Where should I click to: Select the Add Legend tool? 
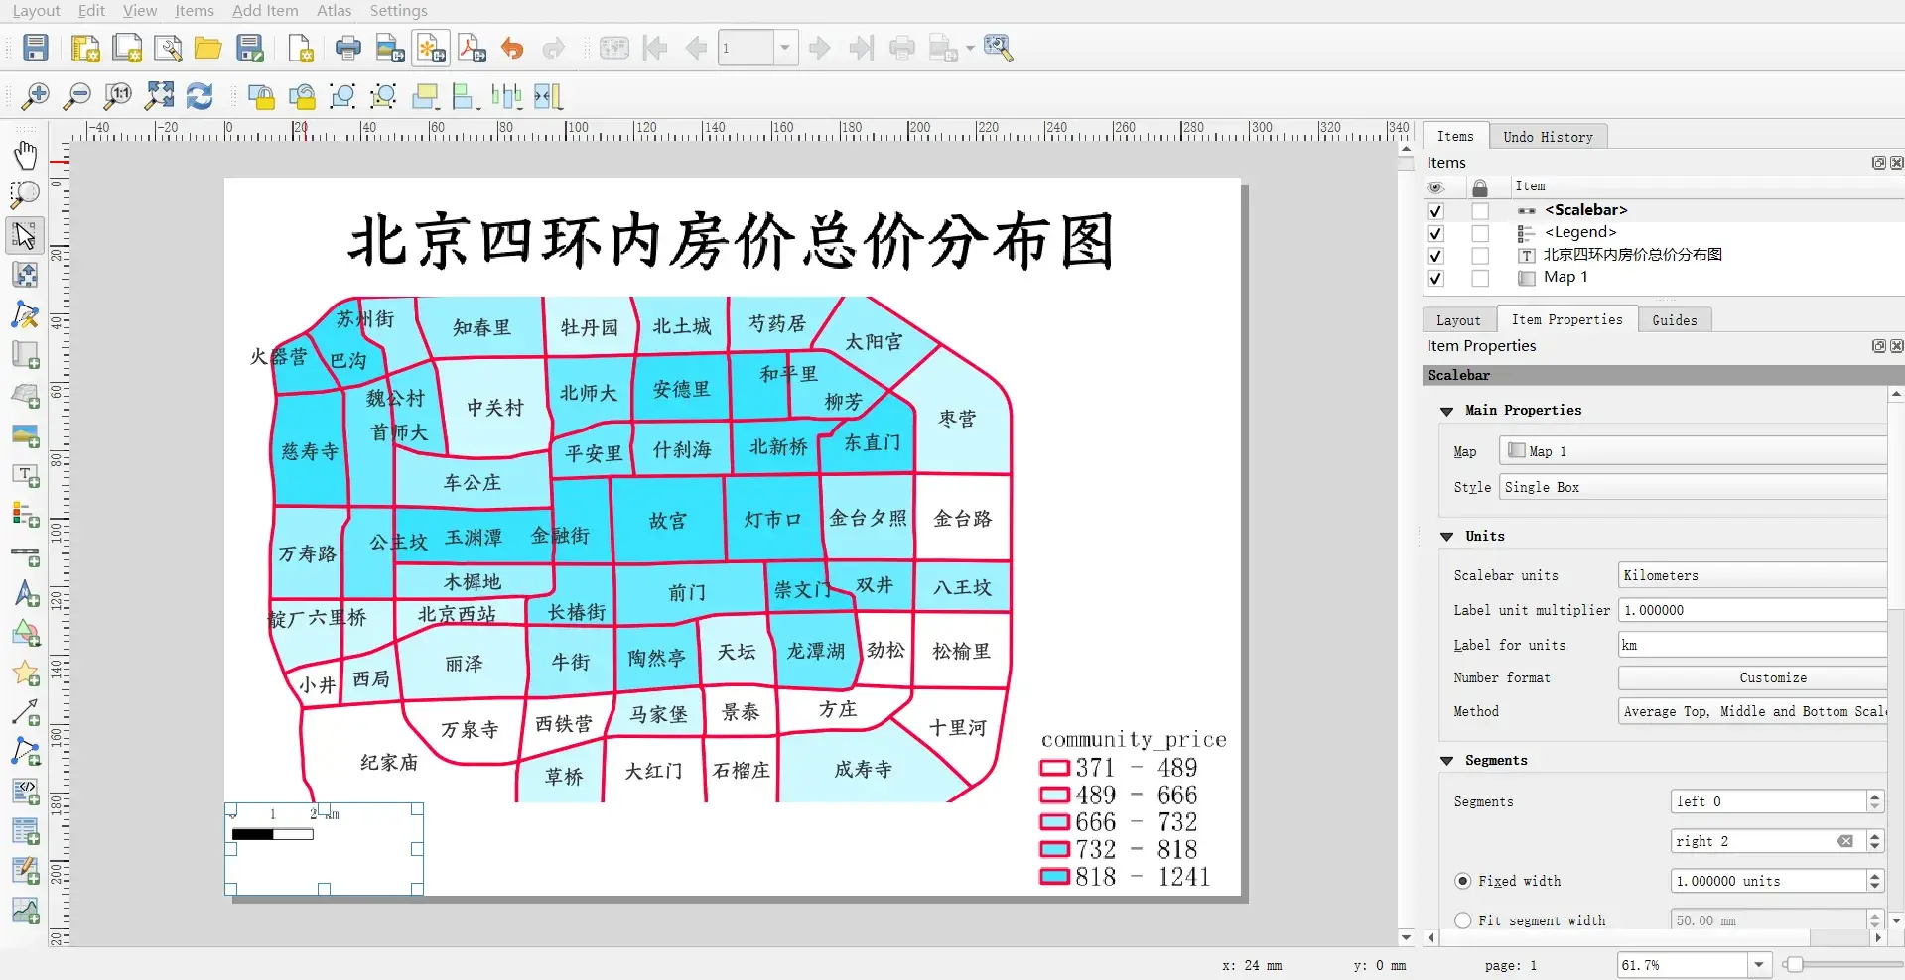pos(26,515)
